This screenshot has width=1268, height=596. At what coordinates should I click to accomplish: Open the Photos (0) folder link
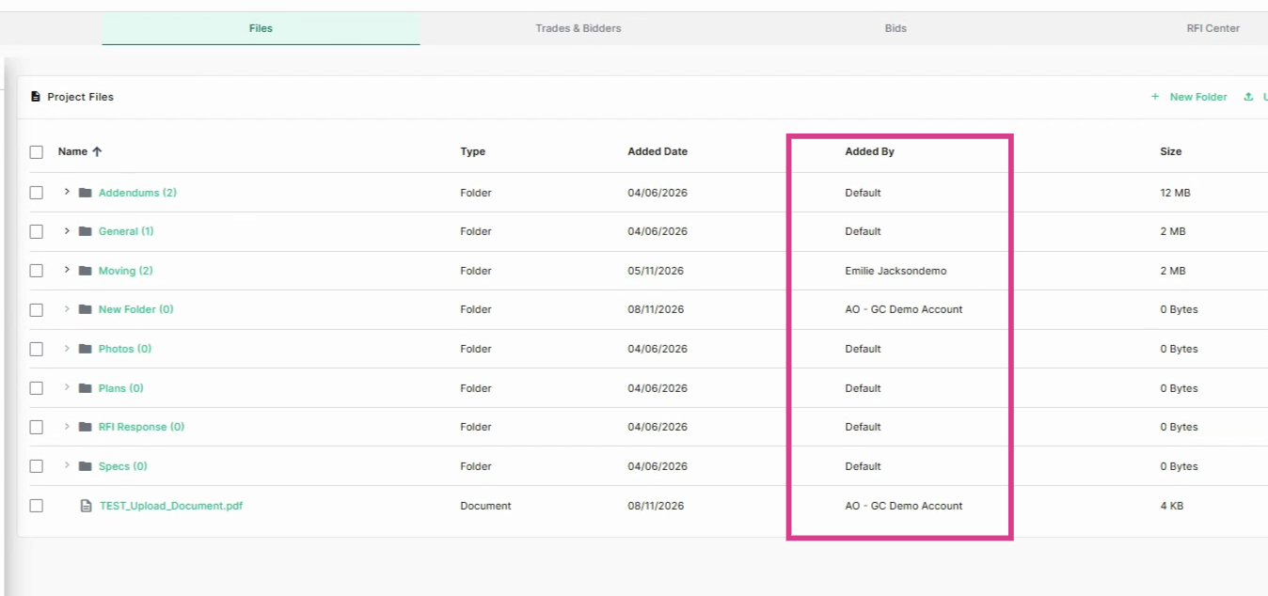point(125,349)
